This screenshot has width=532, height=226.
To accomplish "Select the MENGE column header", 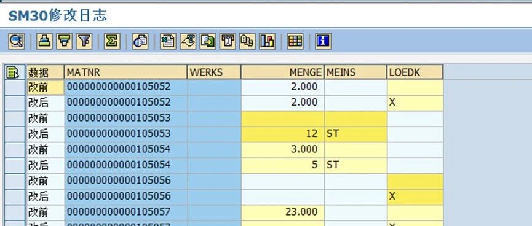I will (x=283, y=72).
